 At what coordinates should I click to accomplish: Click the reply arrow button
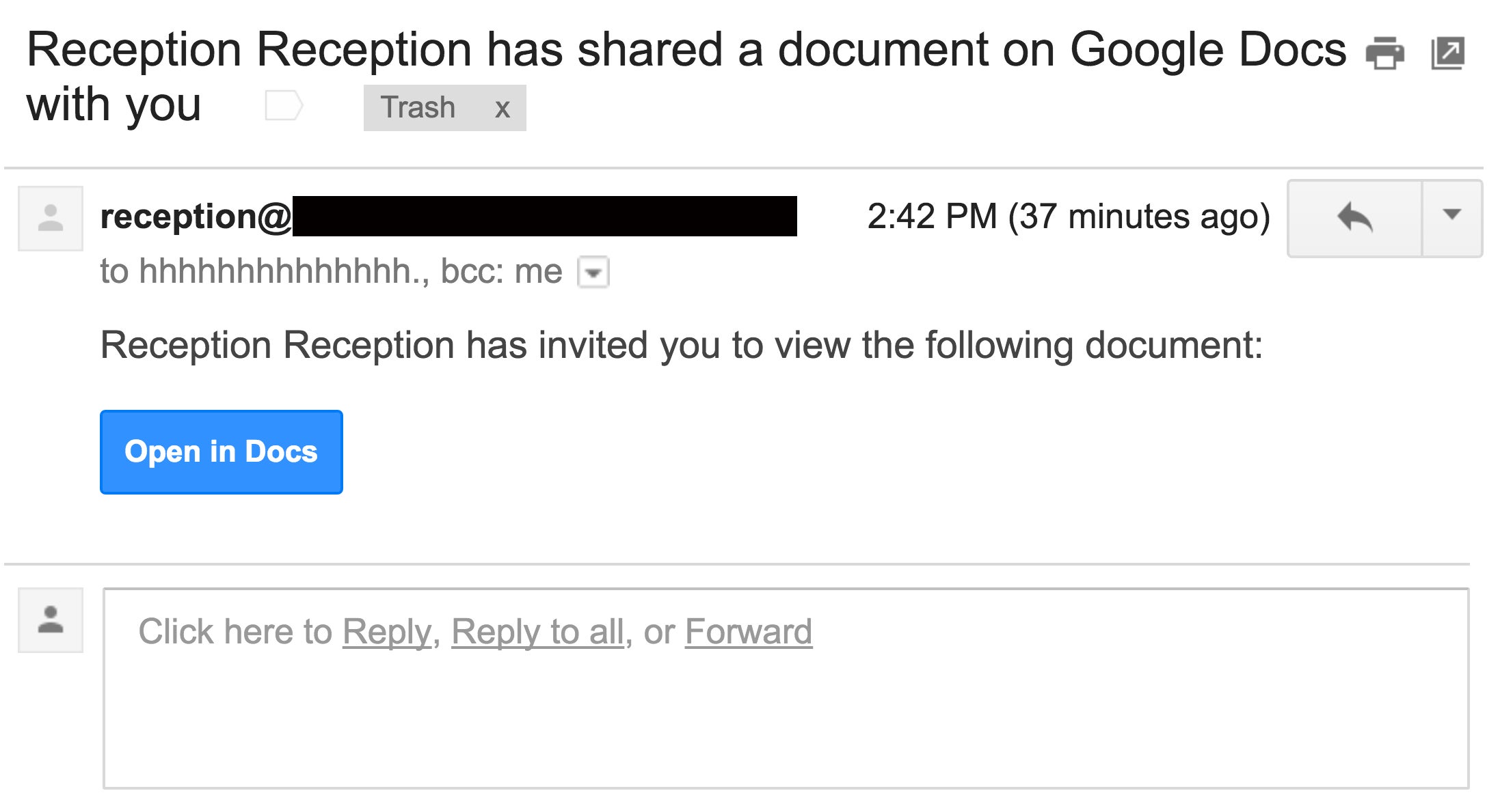point(1355,219)
